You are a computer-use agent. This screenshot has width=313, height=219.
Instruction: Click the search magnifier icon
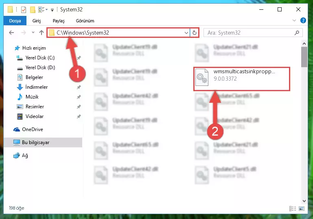(x=297, y=33)
